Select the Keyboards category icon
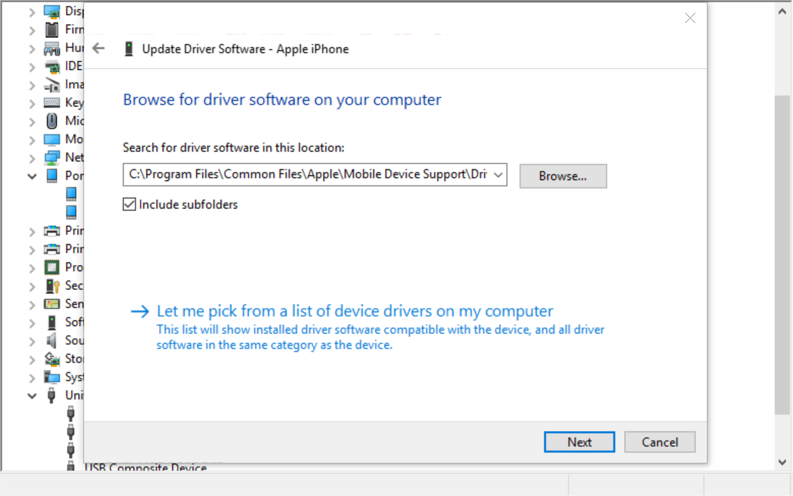Image resolution: width=793 pixels, height=496 pixels. 52,102
